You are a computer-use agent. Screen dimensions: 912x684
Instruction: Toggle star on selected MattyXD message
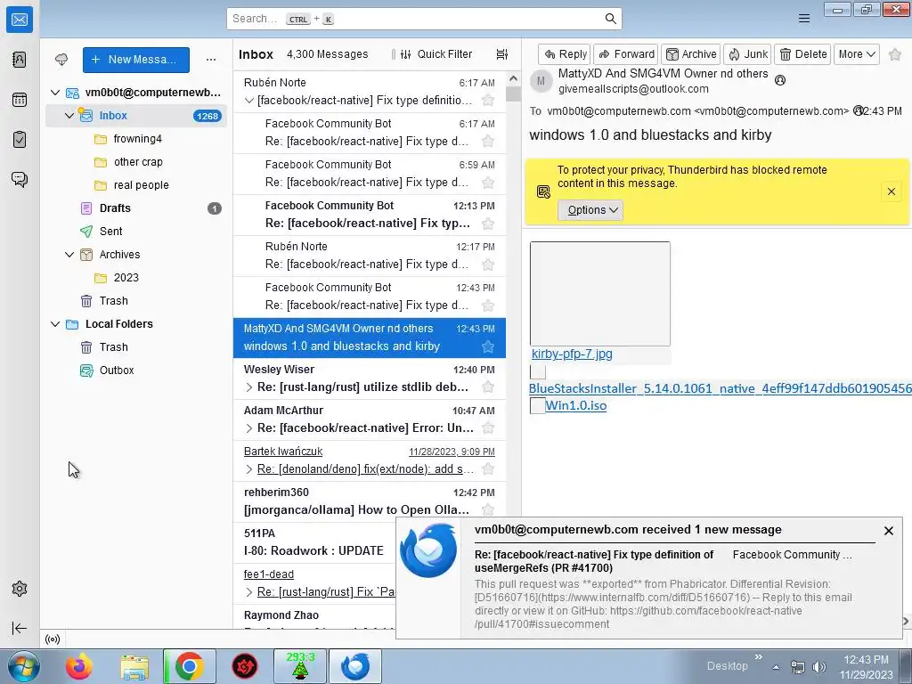point(488,346)
